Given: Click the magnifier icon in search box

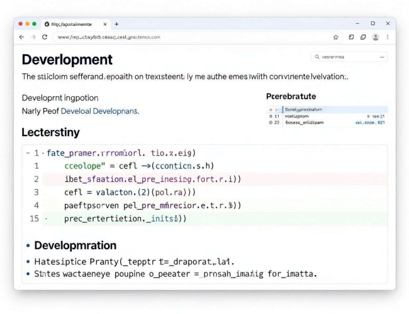Looking at the screenshot, I should coord(317,57).
